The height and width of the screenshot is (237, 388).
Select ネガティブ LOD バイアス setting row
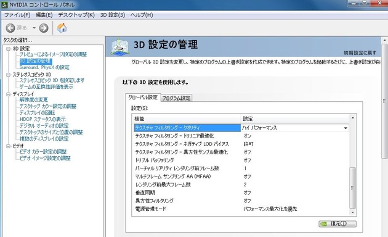coord(241,144)
